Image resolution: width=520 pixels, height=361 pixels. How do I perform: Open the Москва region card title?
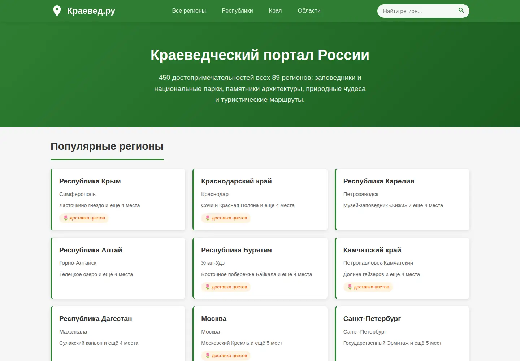[214, 319]
